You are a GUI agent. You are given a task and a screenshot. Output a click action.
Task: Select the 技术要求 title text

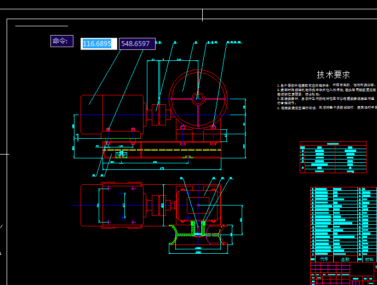[x=333, y=75]
